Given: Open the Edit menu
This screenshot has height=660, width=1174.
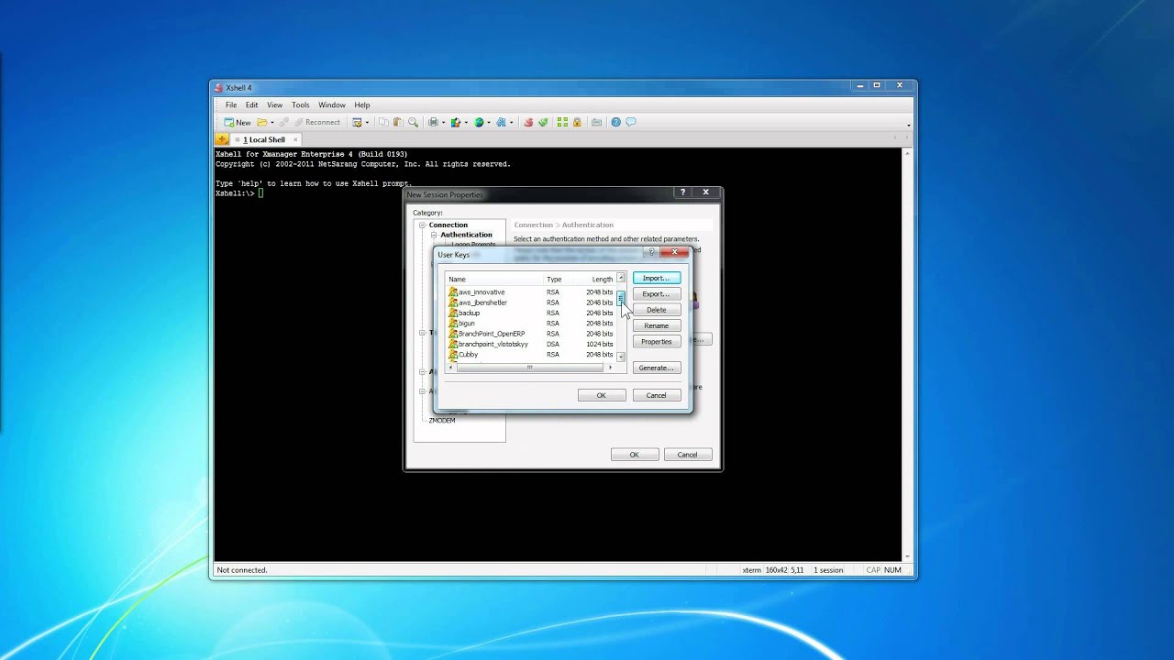Looking at the screenshot, I should tap(251, 105).
